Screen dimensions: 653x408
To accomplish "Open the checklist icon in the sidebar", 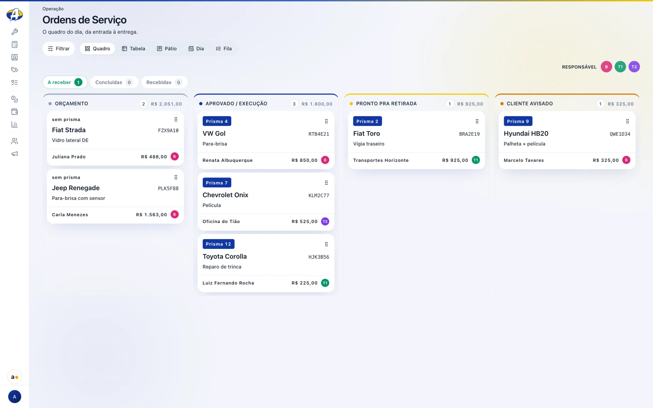I will point(15,82).
